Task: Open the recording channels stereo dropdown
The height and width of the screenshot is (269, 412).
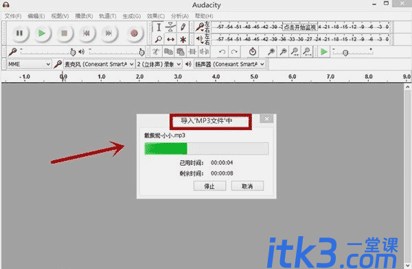Action: click(159, 64)
